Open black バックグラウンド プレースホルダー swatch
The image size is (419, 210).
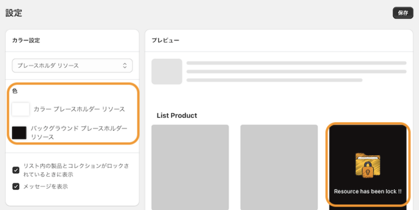coord(19,133)
